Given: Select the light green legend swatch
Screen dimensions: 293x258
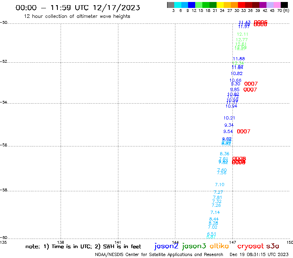Looking at the screenshot, I should [199, 5].
